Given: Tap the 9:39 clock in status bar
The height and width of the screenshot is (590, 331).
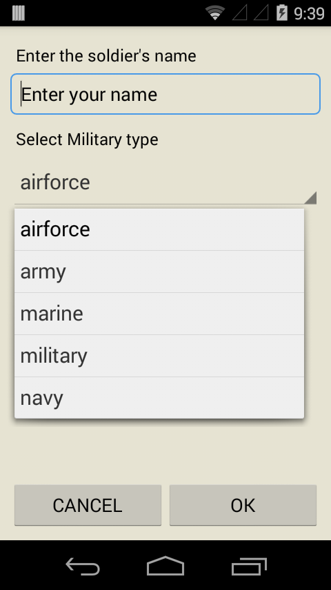Looking at the screenshot, I should point(309,14).
